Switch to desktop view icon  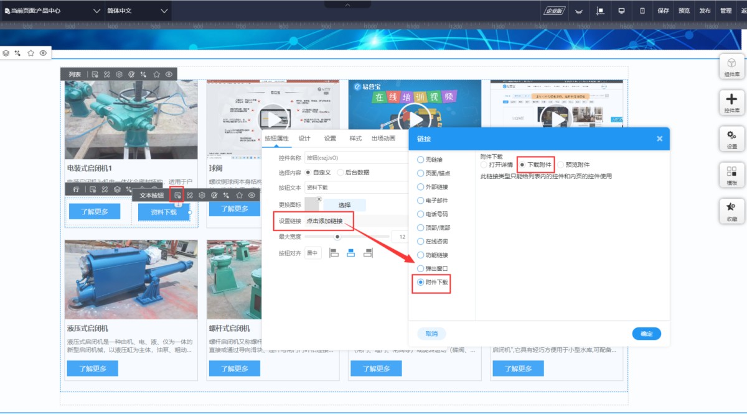coord(621,11)
